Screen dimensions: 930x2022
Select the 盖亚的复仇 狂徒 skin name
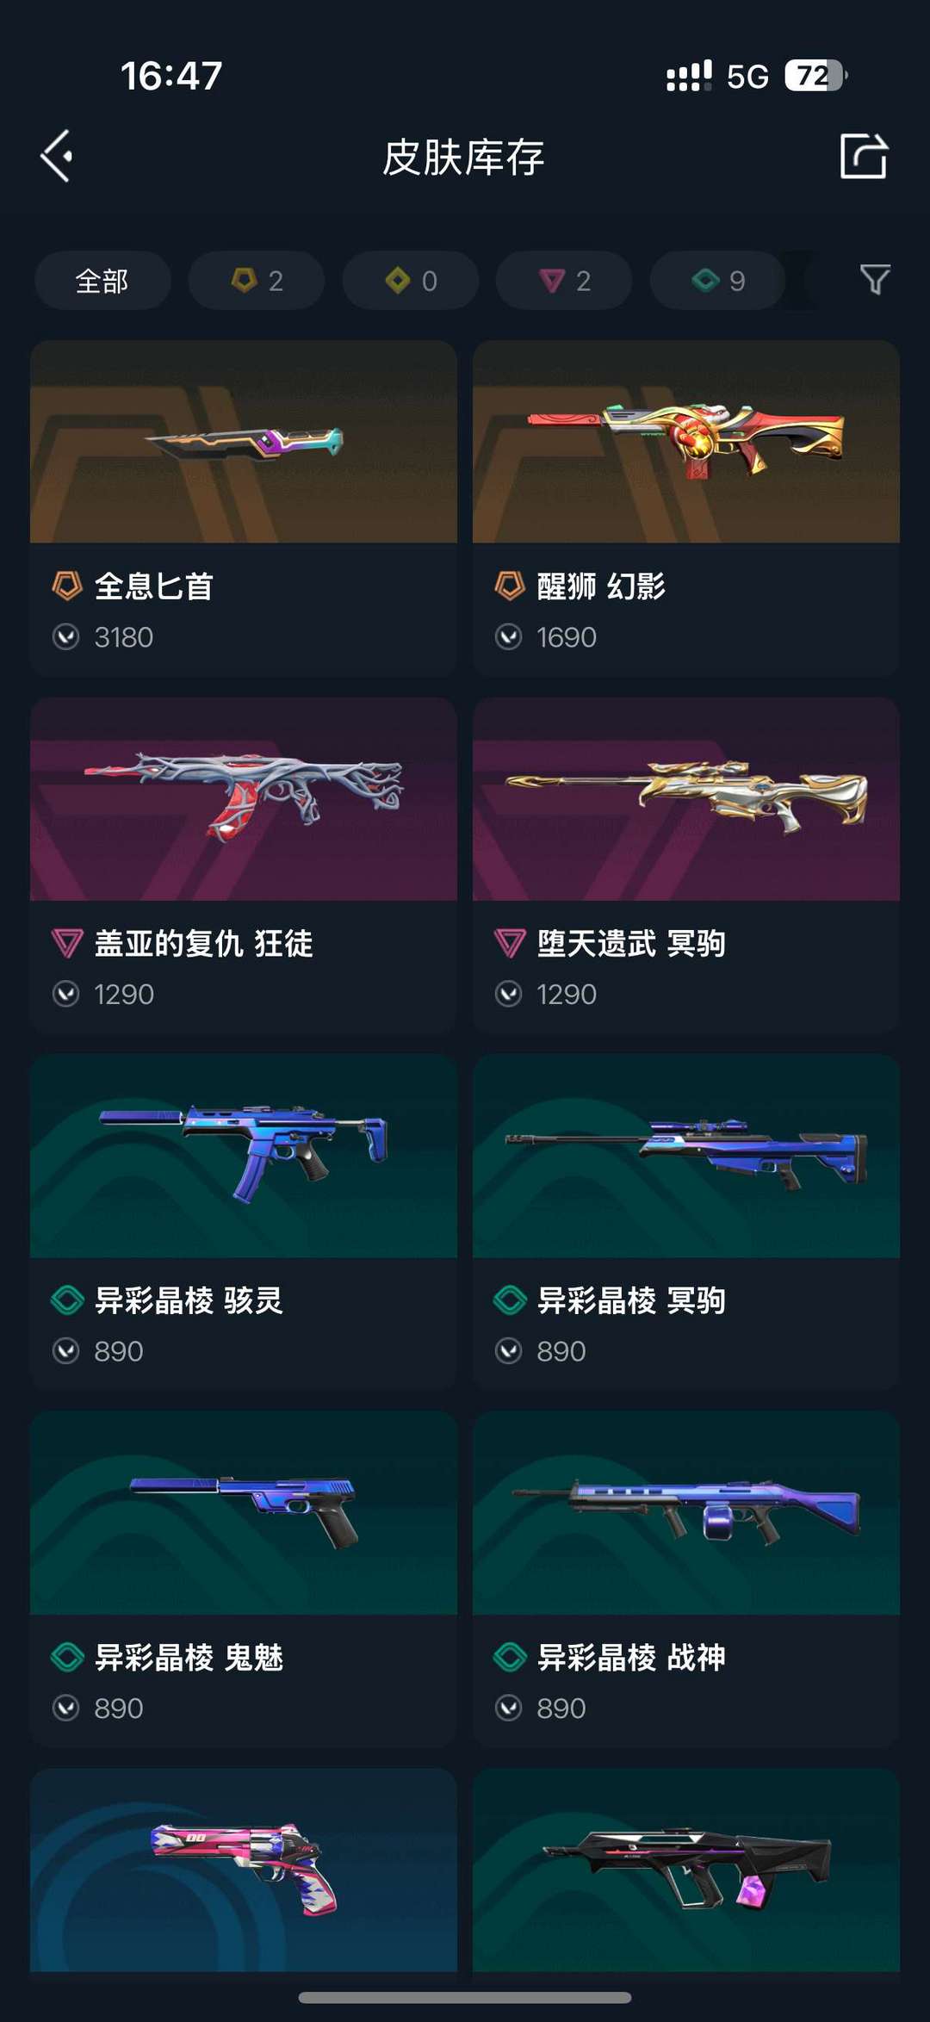tap(203, 943)
